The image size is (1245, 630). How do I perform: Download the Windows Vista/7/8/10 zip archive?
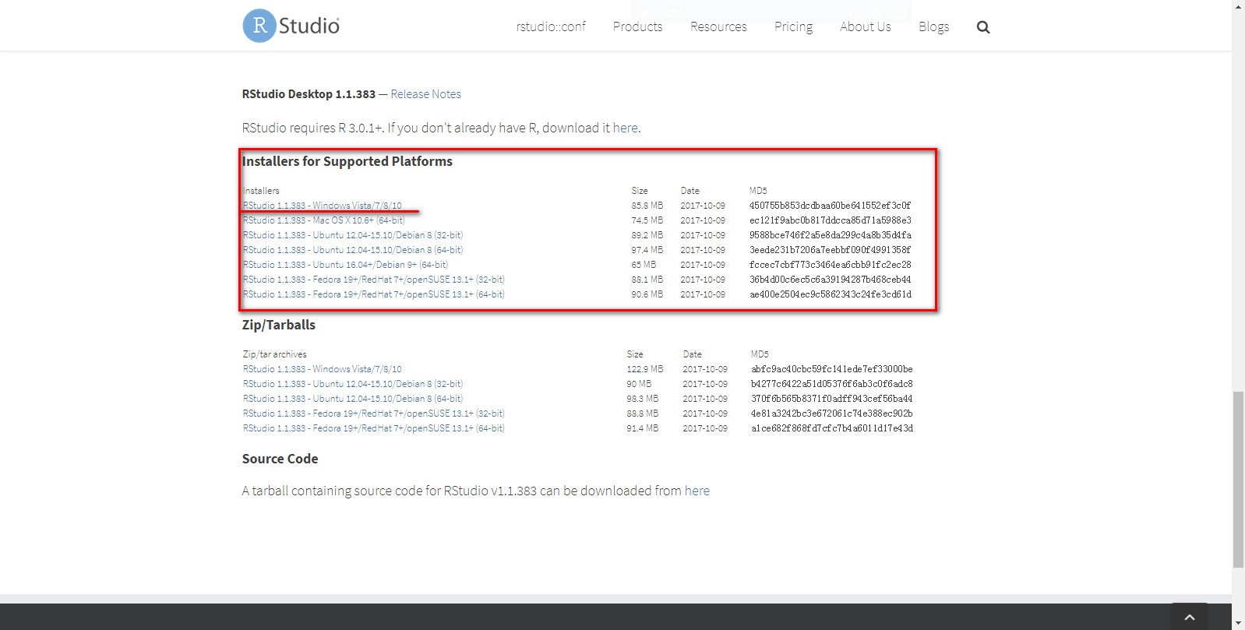click(x=323, y=369)
